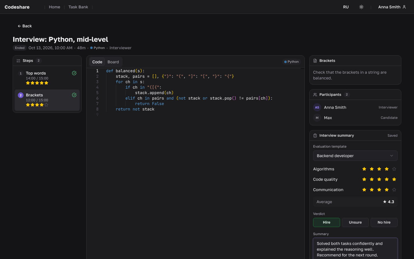Click the Saved status label

[x=392, y=136]
